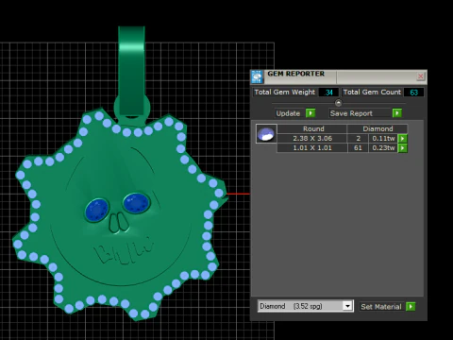The height and width of the screenshot is (340, 453).
Task: Click the Total Gem Count value field
Action: tap(413, 93)
